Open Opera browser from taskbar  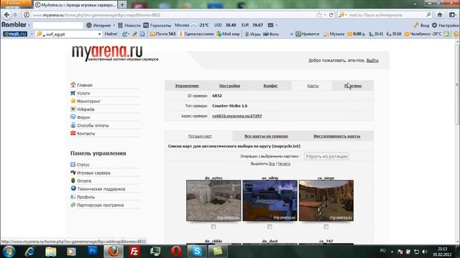(176, 252)
